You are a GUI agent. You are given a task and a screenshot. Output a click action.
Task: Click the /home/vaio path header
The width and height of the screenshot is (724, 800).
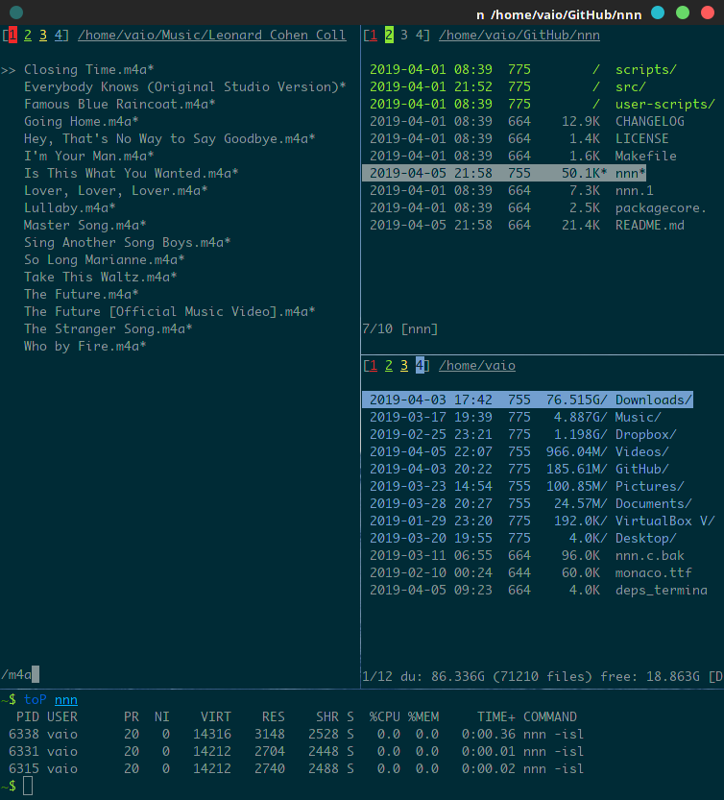tap(477, 365)
